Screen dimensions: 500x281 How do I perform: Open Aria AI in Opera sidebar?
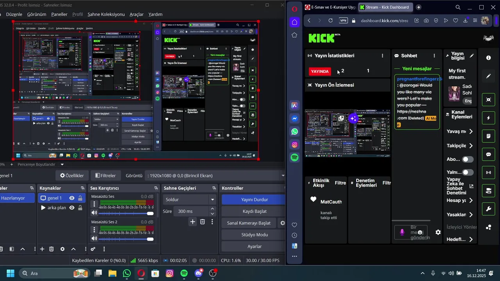[x=295, y=106]
